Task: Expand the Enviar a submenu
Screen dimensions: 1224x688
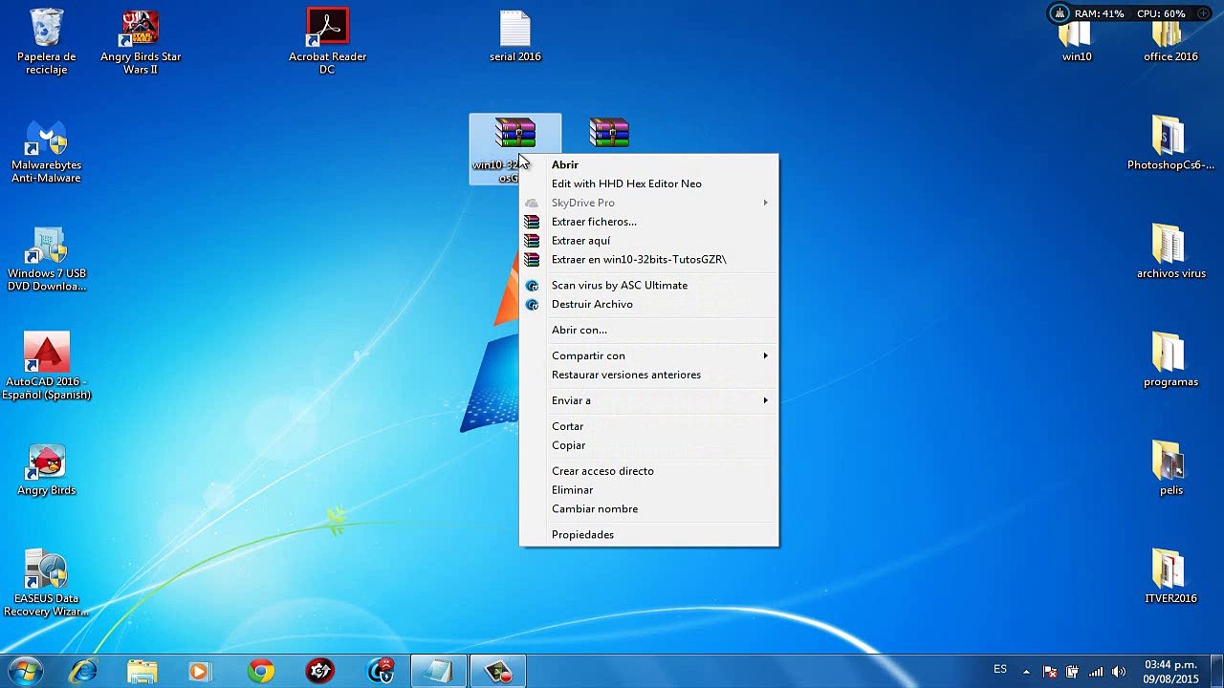Action: pyautogui.click(x=649, y=400)
